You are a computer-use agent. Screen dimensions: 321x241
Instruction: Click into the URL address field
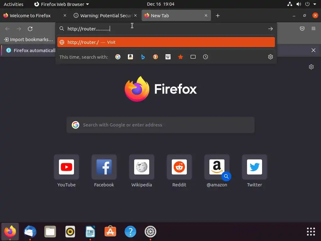166,29
